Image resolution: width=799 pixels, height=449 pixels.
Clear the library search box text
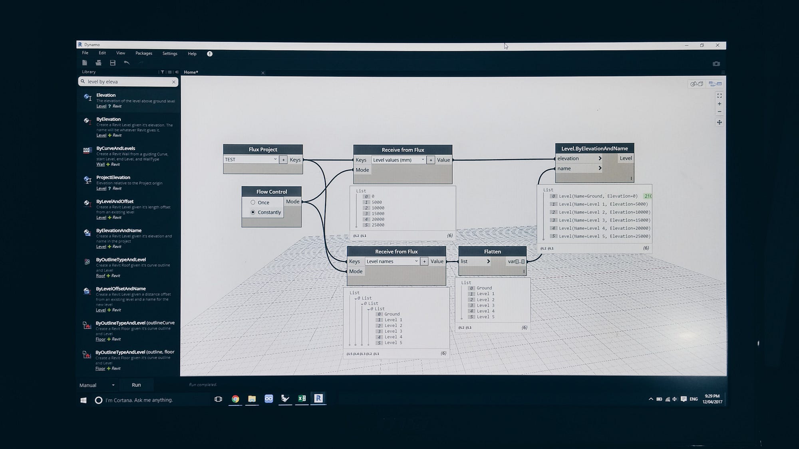174,82
